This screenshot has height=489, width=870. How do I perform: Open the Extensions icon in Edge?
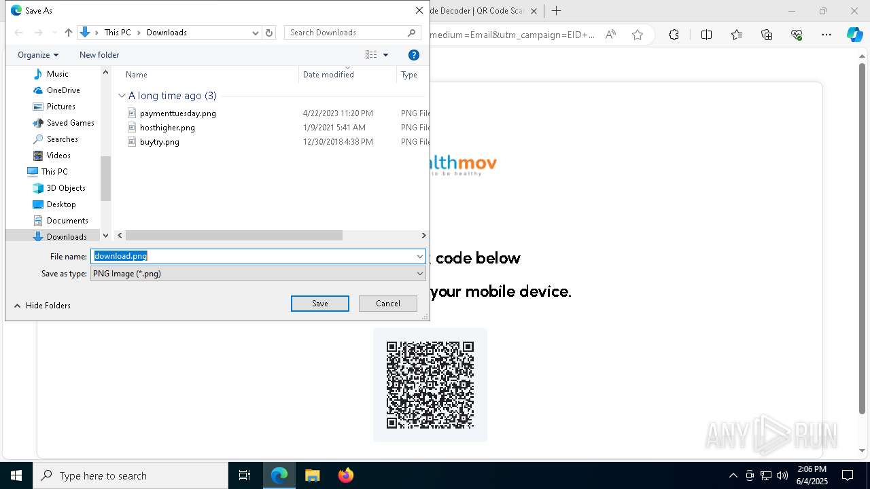pos(674,35)
